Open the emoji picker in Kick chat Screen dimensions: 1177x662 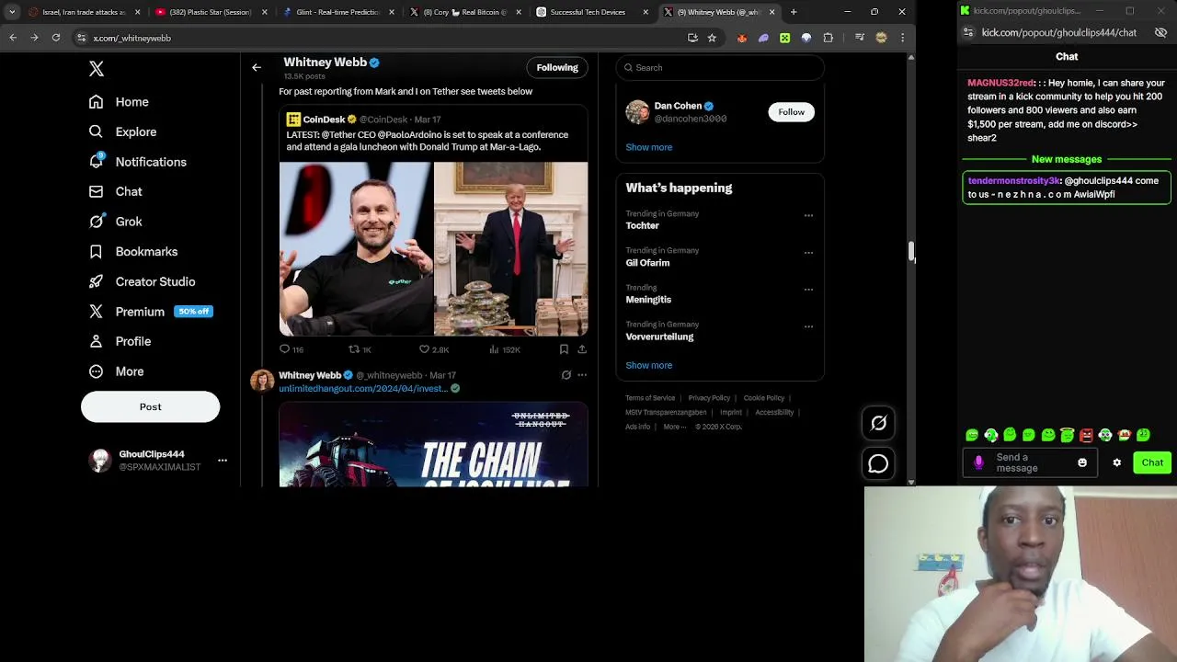(1082, 462)
